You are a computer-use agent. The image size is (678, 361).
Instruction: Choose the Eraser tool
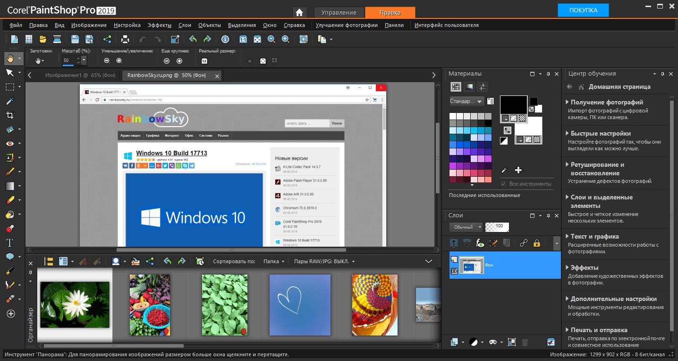(x=10, y=200)
